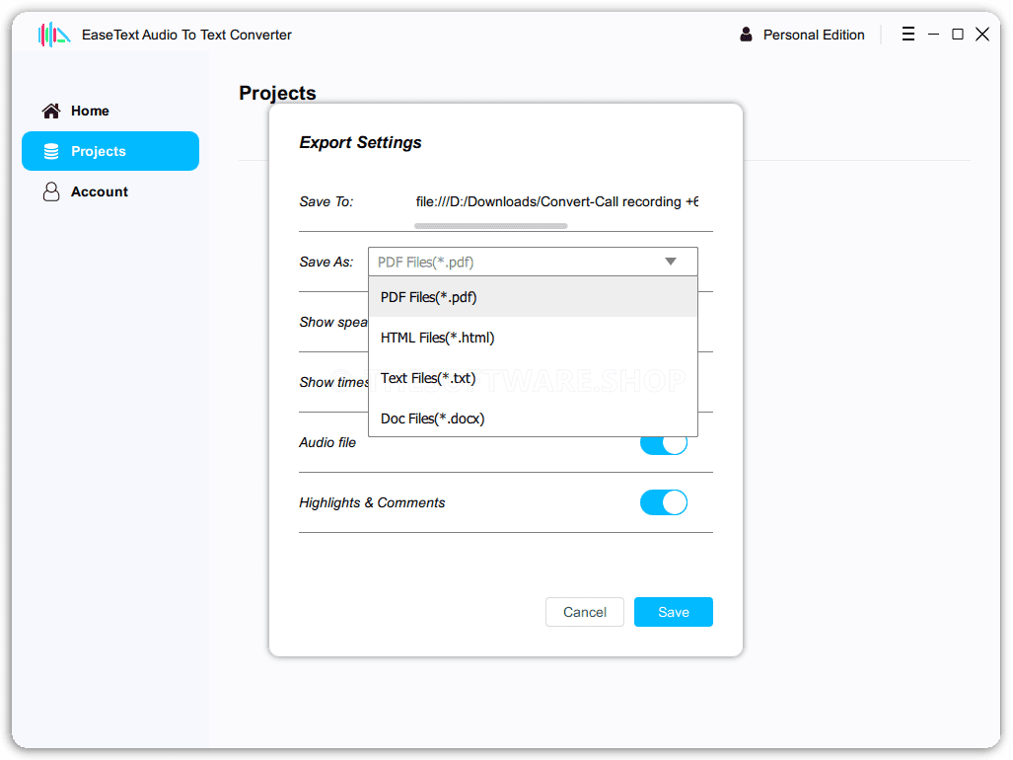Click the Save To label
Image resolution: width=1013 pixels, height=760 pixels.
pos(326,201)
